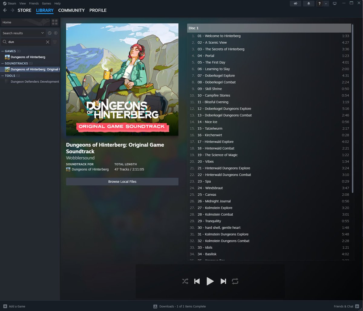The width and height of the screenshot is (363, 311).
Task: Click the Steam logo menu
Action: (x=5, y=3)
